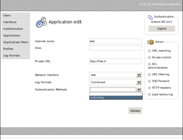Click the Private URL label
The width and height of the screenshot is (183, 140).
tap(43, 61)
